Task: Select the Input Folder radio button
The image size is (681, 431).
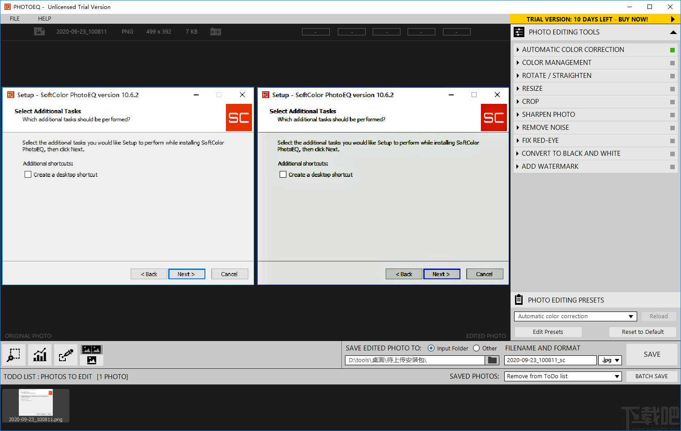Action: coord(431,348)
